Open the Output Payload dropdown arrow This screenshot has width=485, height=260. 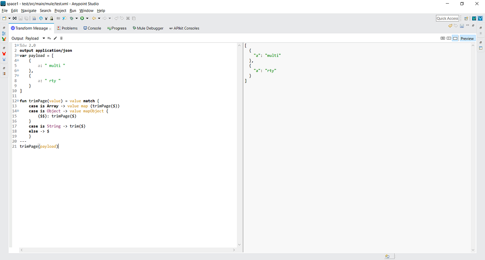[x=44, y=38]
